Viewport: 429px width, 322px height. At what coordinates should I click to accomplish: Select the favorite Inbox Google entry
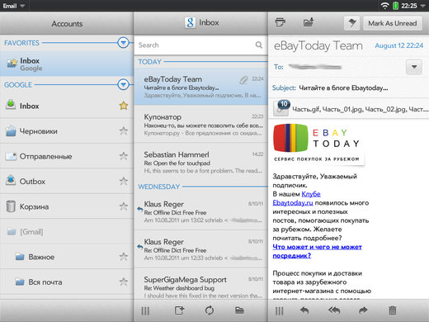point(67,64)
